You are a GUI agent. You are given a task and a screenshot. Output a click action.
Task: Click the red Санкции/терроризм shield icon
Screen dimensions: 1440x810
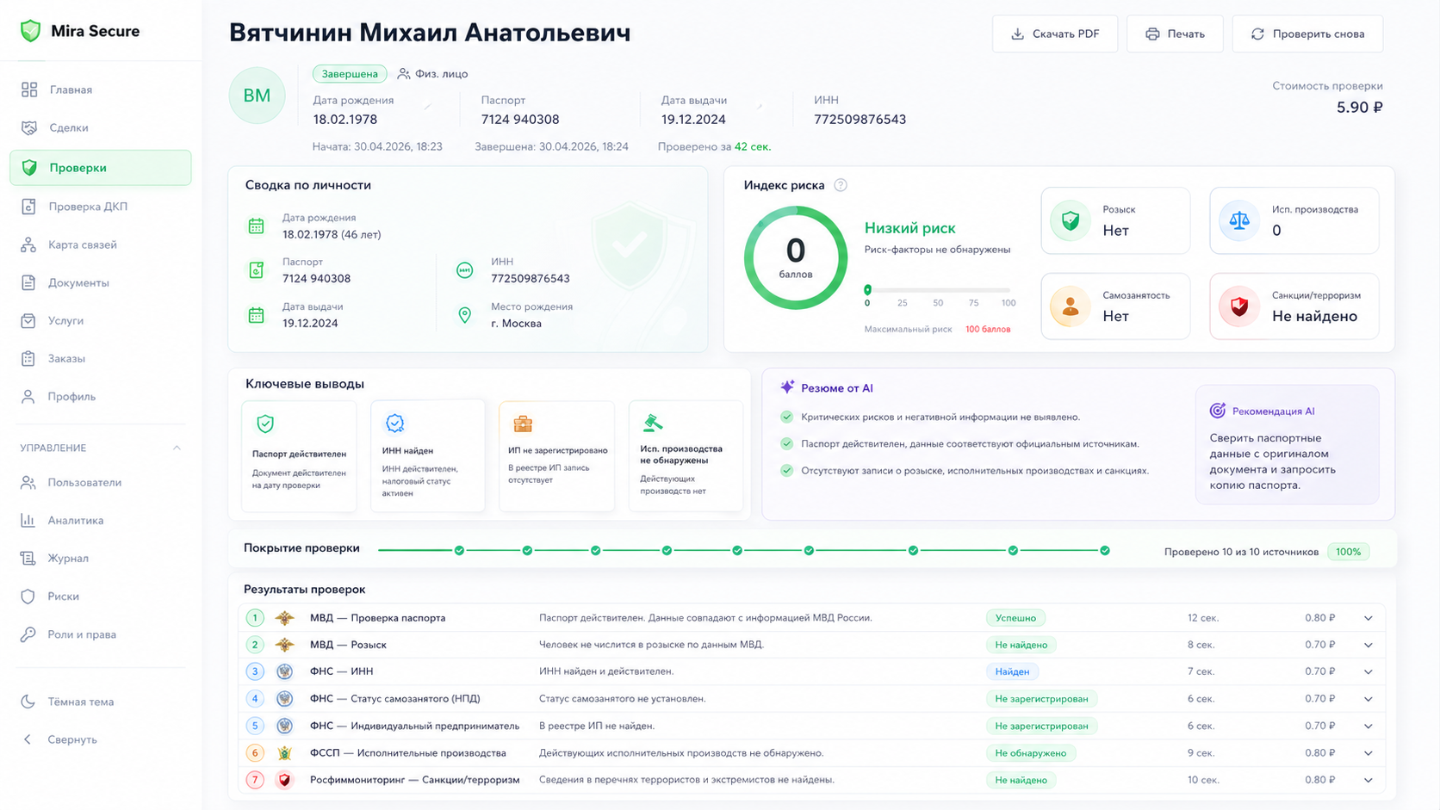1239,306
